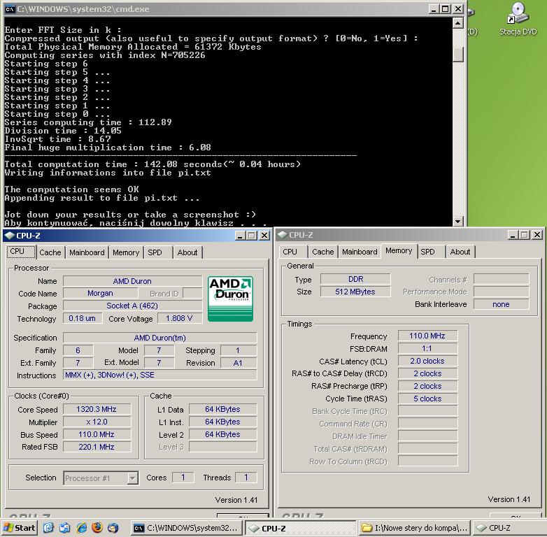Open the Stacja DVD desktop shortcut
The height and width of the screenshot is (537, 547).
[x=518, y=19]
